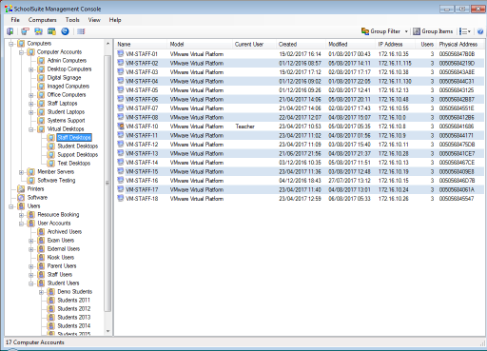Select the Software Testing folder icon
This screenshot has height=351, width=487.
coord(30,181)
